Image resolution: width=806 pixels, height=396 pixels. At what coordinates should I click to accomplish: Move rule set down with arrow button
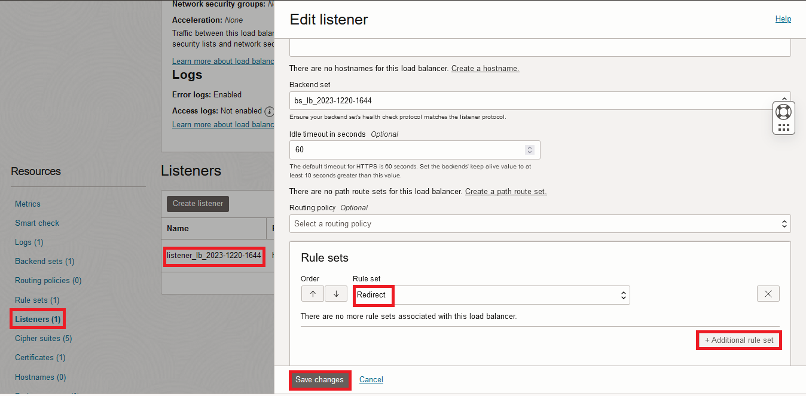tap(336, 294)
